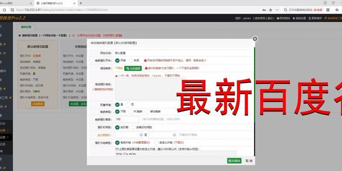
Task: Choose 按日期 time period option
Action: coord(117,127)
